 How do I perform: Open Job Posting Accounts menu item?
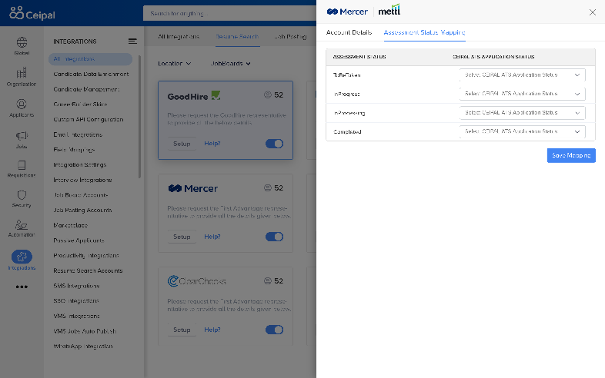[x=82, y=210]
